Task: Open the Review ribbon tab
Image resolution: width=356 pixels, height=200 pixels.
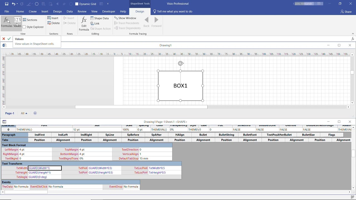Action: [82, 11]
